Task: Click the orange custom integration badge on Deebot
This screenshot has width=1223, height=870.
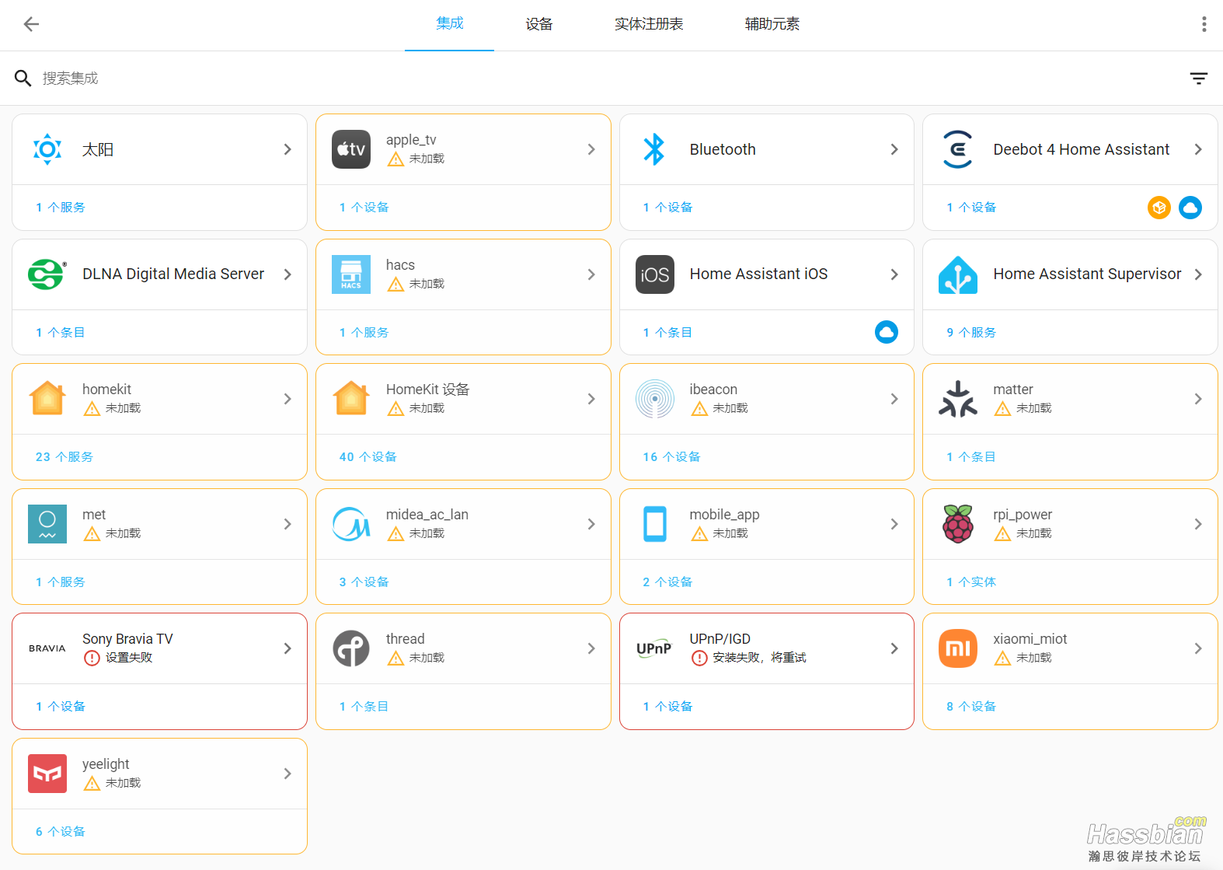Action: [x=1159, y=208]
